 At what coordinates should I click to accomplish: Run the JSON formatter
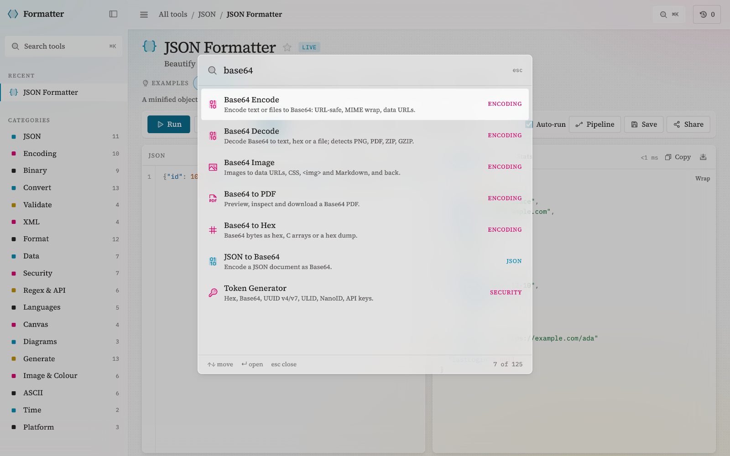coord(169,124)
